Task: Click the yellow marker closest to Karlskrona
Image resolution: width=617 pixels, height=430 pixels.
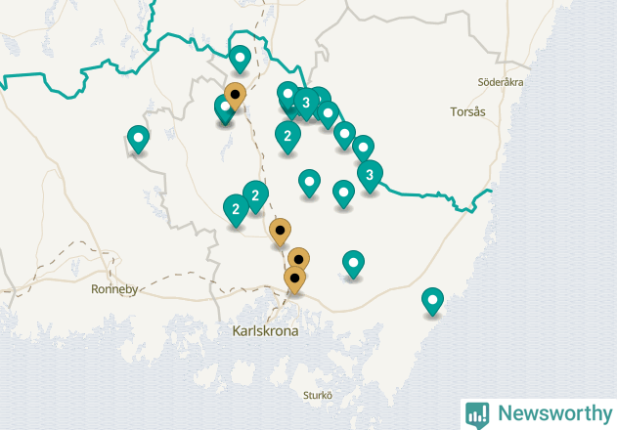Action: coord(294,280)
